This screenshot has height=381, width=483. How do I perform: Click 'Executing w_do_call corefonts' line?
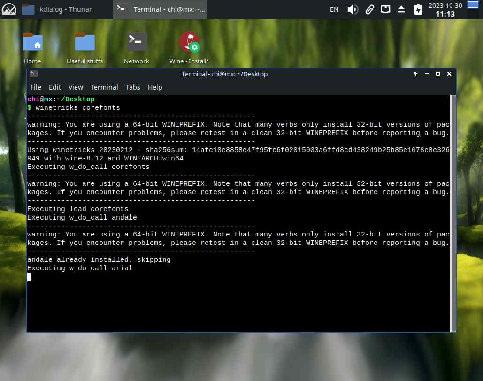88,167
